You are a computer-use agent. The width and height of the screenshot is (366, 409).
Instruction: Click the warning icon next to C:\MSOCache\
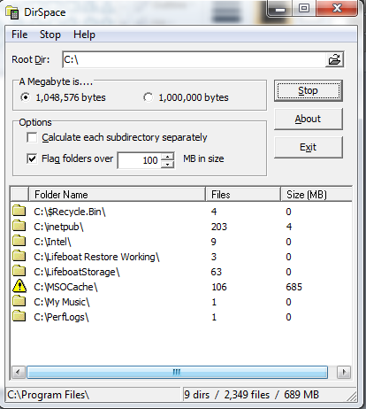19,286
